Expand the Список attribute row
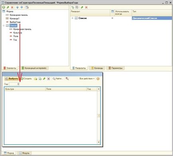The height and width of the screenshot is (156, 173). tap(73, 18)
